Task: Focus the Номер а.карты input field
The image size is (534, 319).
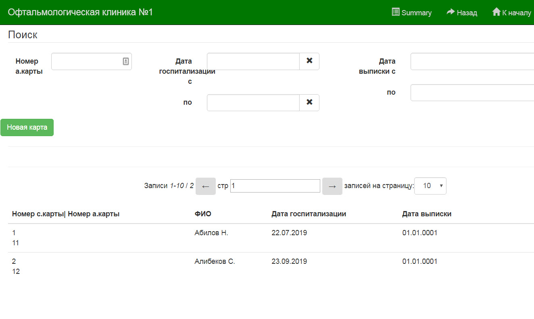Action: (x=86, y=61)
